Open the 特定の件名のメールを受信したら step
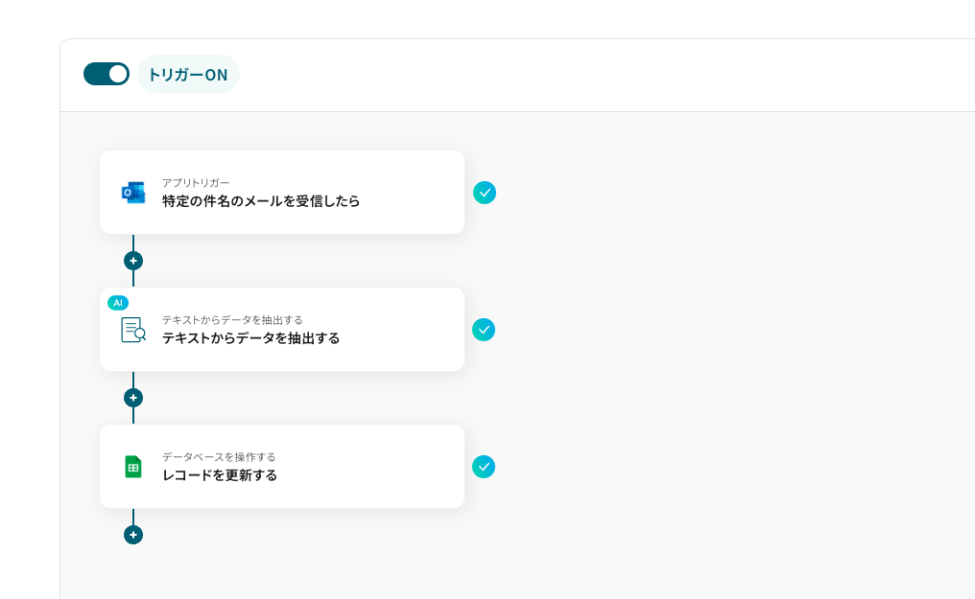The height and width of the screenshot is (599, 975). [x=282, y=193]
